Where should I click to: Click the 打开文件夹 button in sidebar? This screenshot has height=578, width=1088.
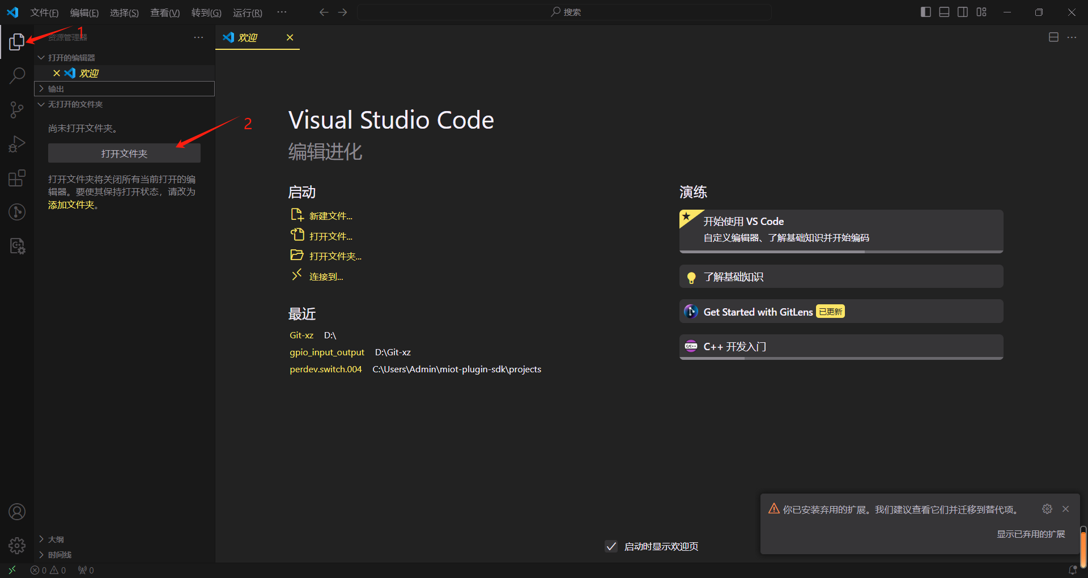(x=124, y=154)
